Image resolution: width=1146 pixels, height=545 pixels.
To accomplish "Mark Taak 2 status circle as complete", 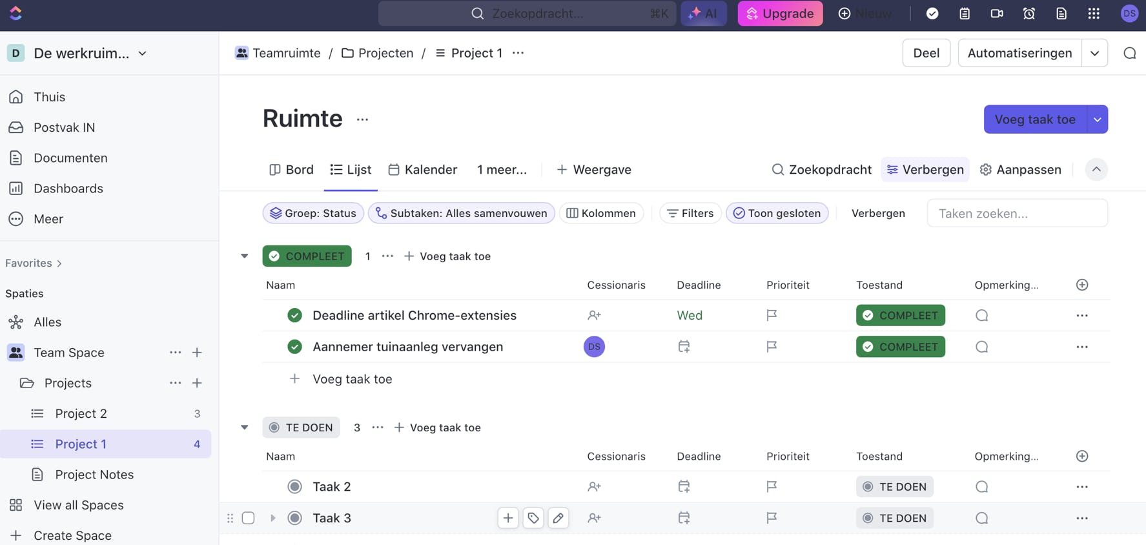I will coord(295,487).
